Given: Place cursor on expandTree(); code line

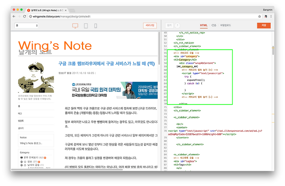Looking at the screenshot, I should 196,80.
